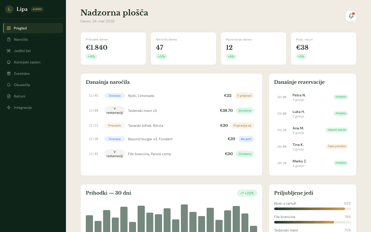This screenshot has height=232, width=371.
Task: Click Tedenski meni x3 order row
Action: pos(171,111)
